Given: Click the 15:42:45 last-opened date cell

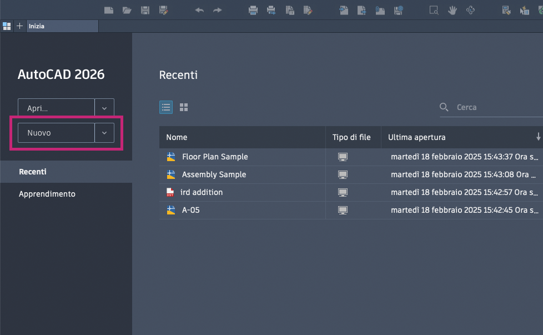Looking at the screenshot, I should [464, 210].
